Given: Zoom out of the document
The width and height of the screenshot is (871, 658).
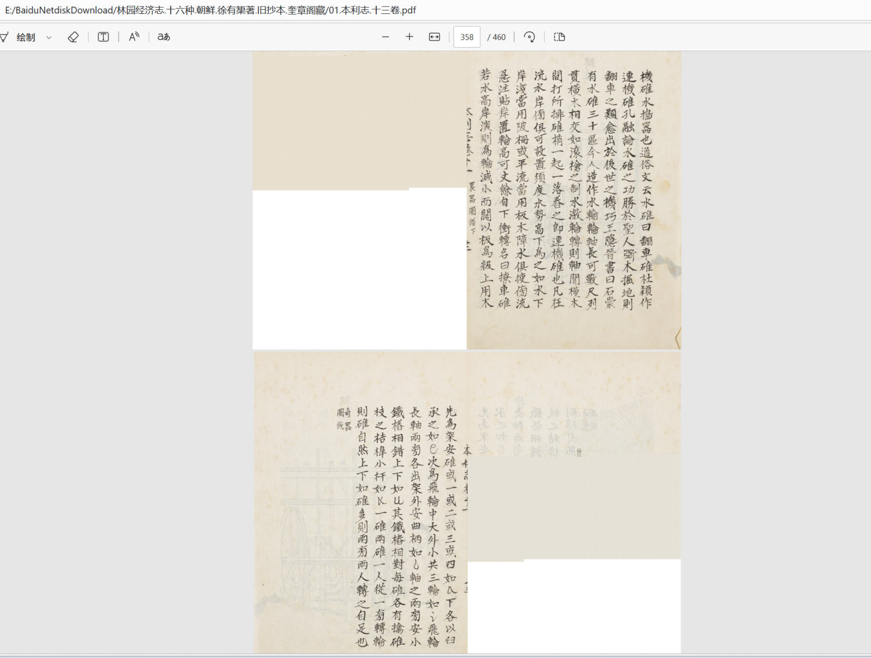Looking at the screenshot, I should point(386,37).
